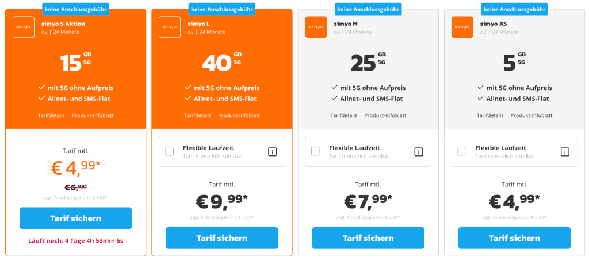Click Tarif sichern on simyo L plan

[222, 238]
